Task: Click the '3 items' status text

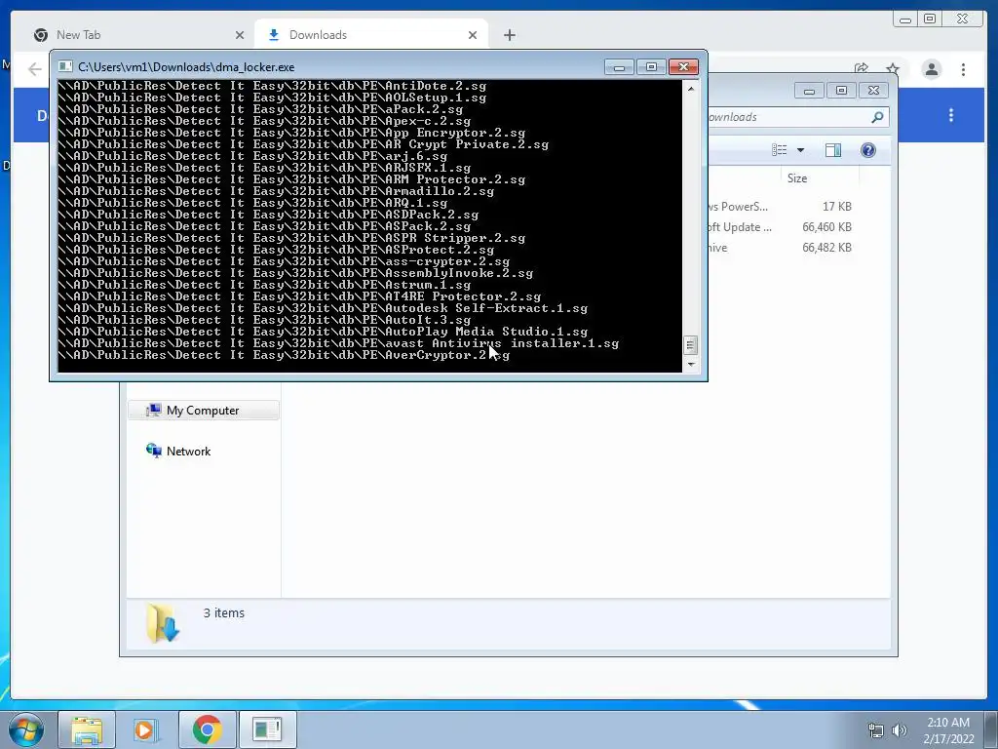Action: click(223, 612)
